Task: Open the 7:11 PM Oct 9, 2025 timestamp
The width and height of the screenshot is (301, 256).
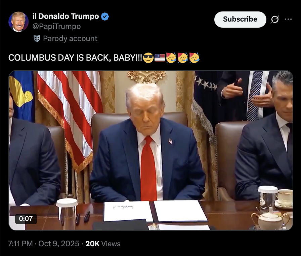Action: (x=44, y=244)
